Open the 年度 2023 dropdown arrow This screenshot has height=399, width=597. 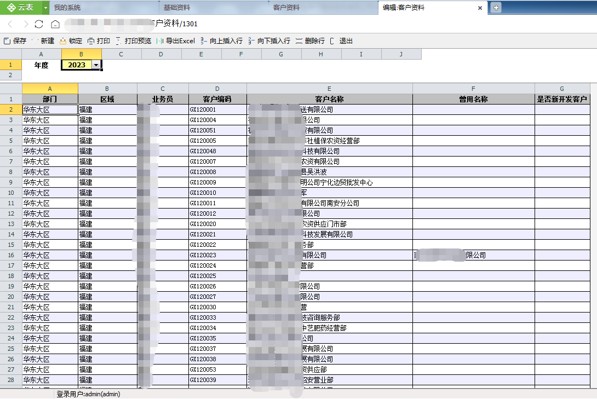coord(96,65)
